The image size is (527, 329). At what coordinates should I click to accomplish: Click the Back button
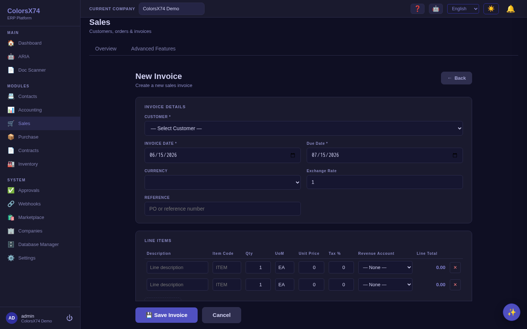click(x=456, y=78)
